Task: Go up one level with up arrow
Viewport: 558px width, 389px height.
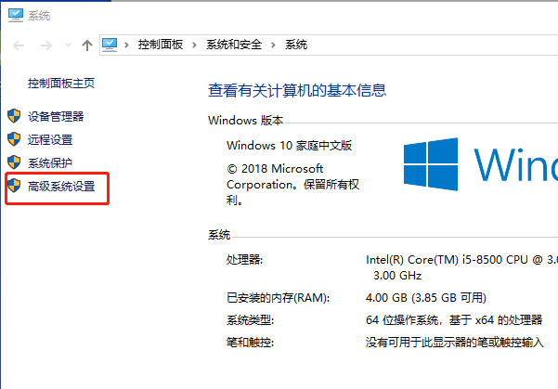Action: pos(87,45)
